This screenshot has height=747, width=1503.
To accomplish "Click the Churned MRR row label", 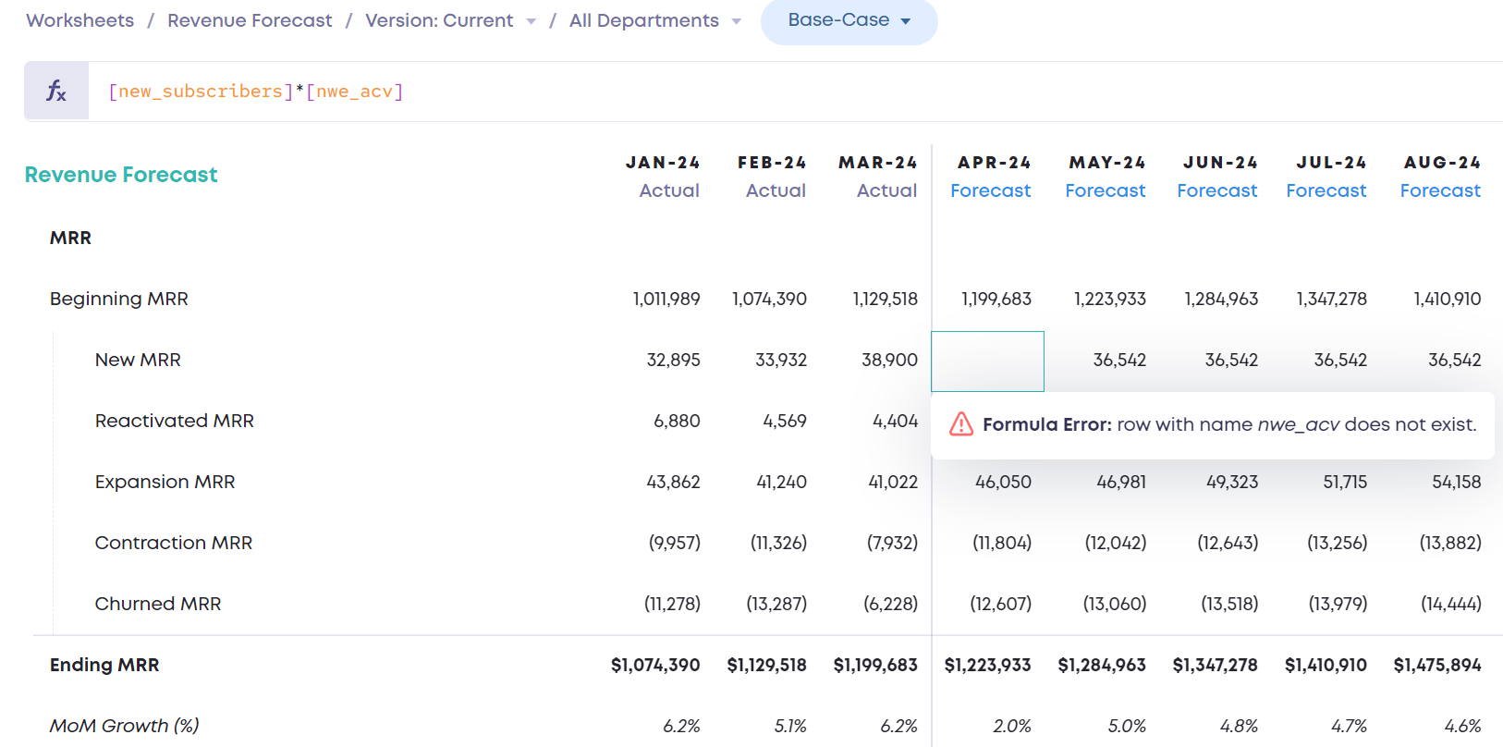I will (158, 604).
